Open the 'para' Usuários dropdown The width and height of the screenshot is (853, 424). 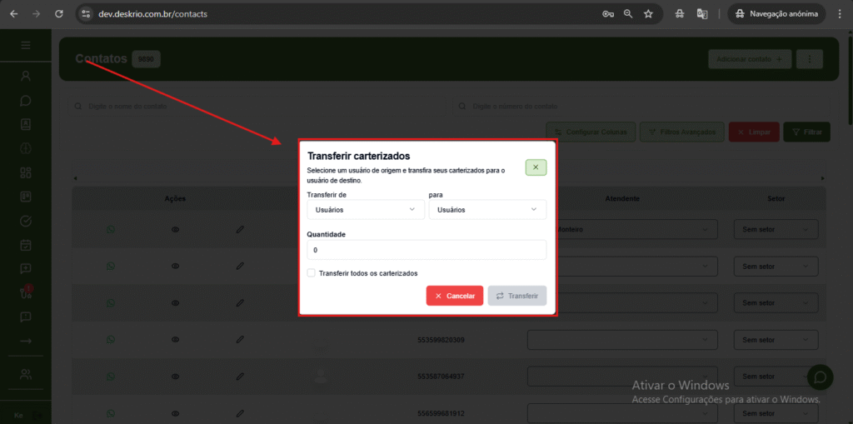(487, 210)
